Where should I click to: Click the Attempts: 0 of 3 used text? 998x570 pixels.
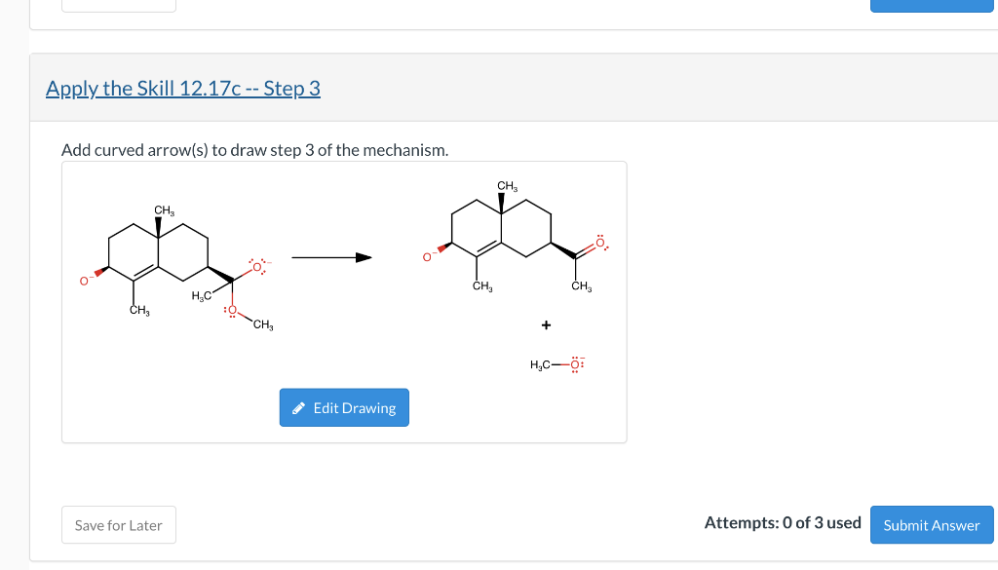point(783,523)
